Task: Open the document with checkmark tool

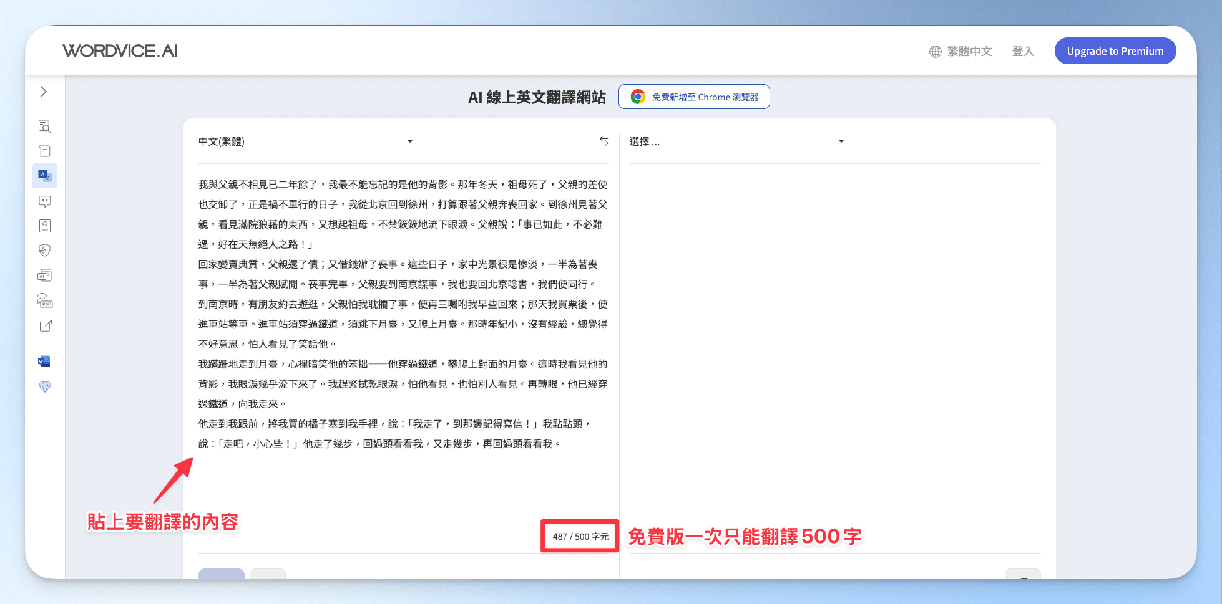Action: pyautogui.click(x=44, y=226)
